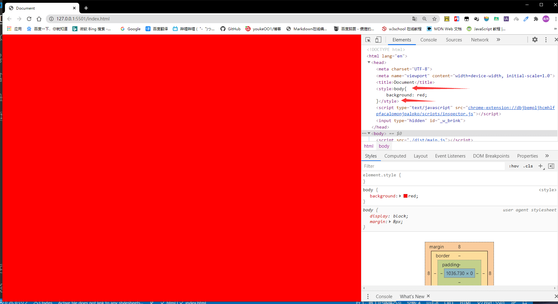Click the red FE extension icon

(x=457, y=19)
